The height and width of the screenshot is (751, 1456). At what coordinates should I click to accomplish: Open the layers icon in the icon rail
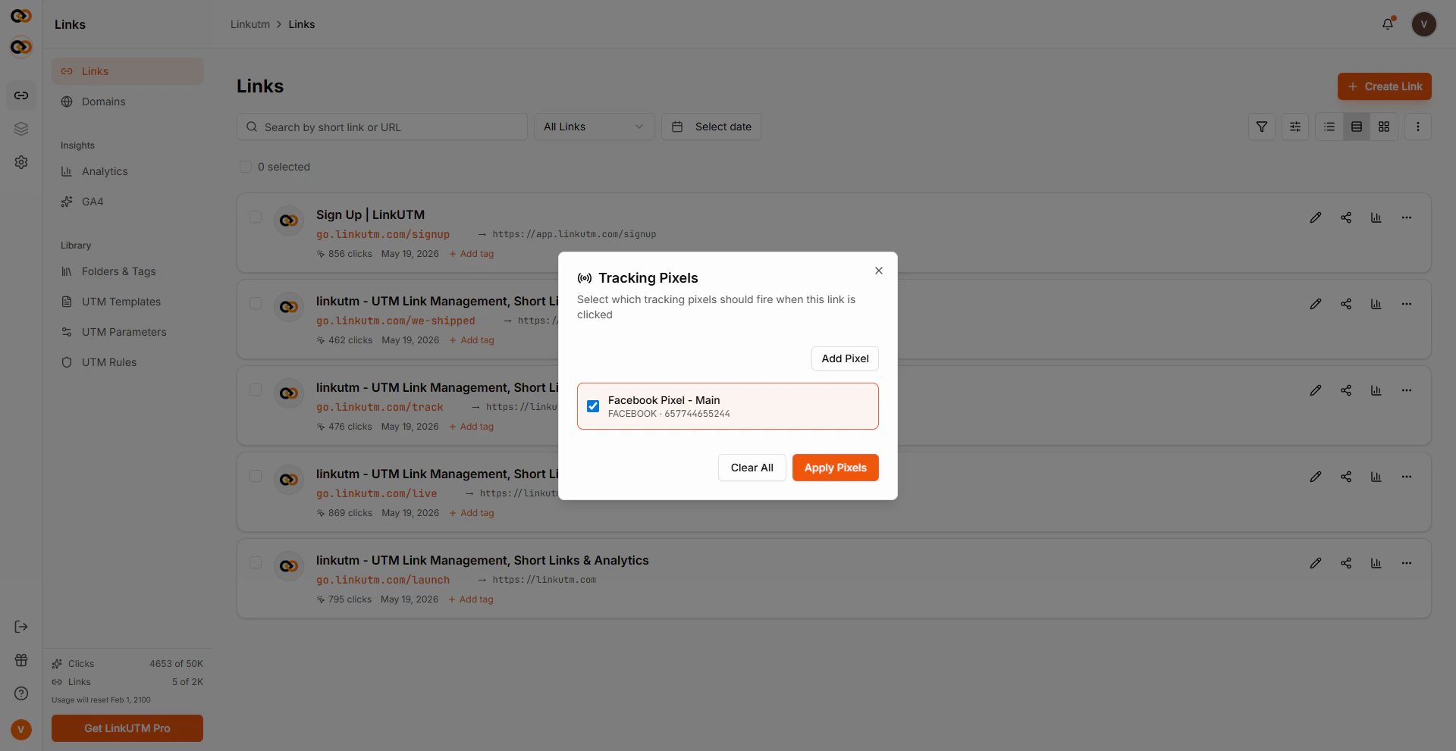[x=21, y=129]
